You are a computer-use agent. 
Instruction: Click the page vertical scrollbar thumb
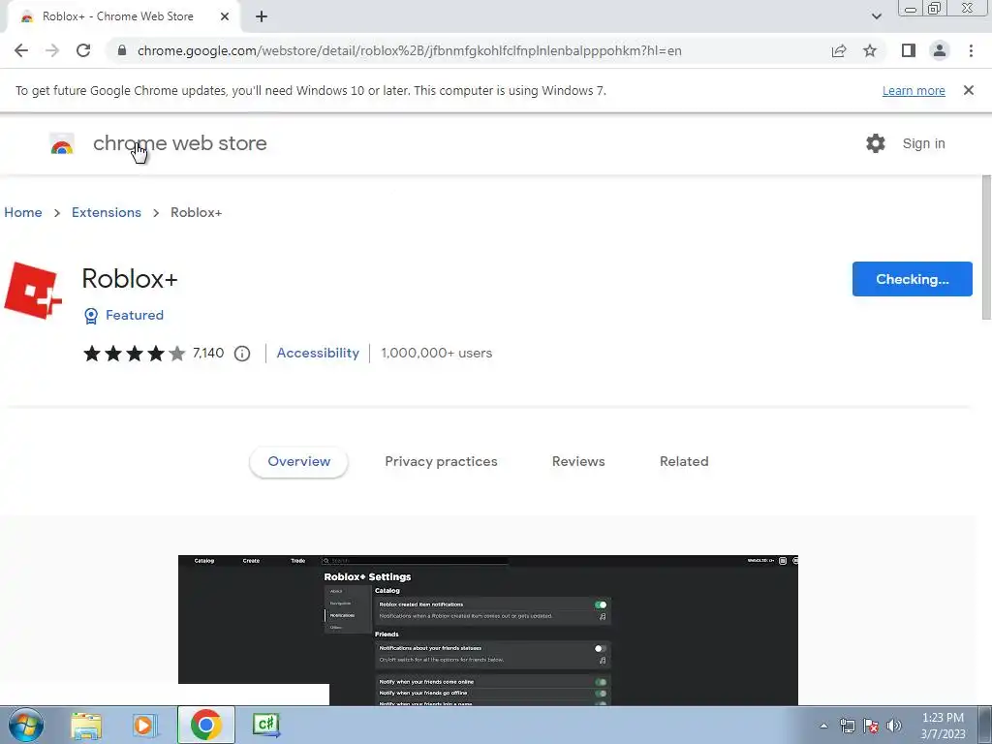986,247
